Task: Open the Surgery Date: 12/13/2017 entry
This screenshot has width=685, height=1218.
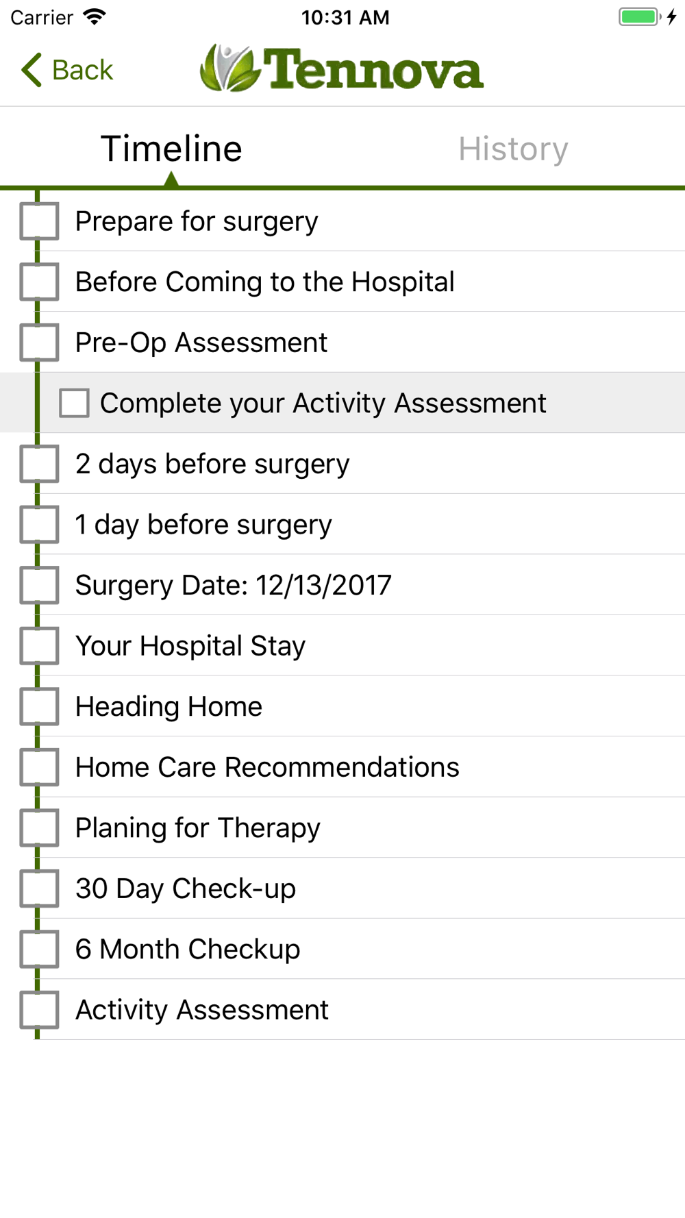Action: tap(233, 585)
